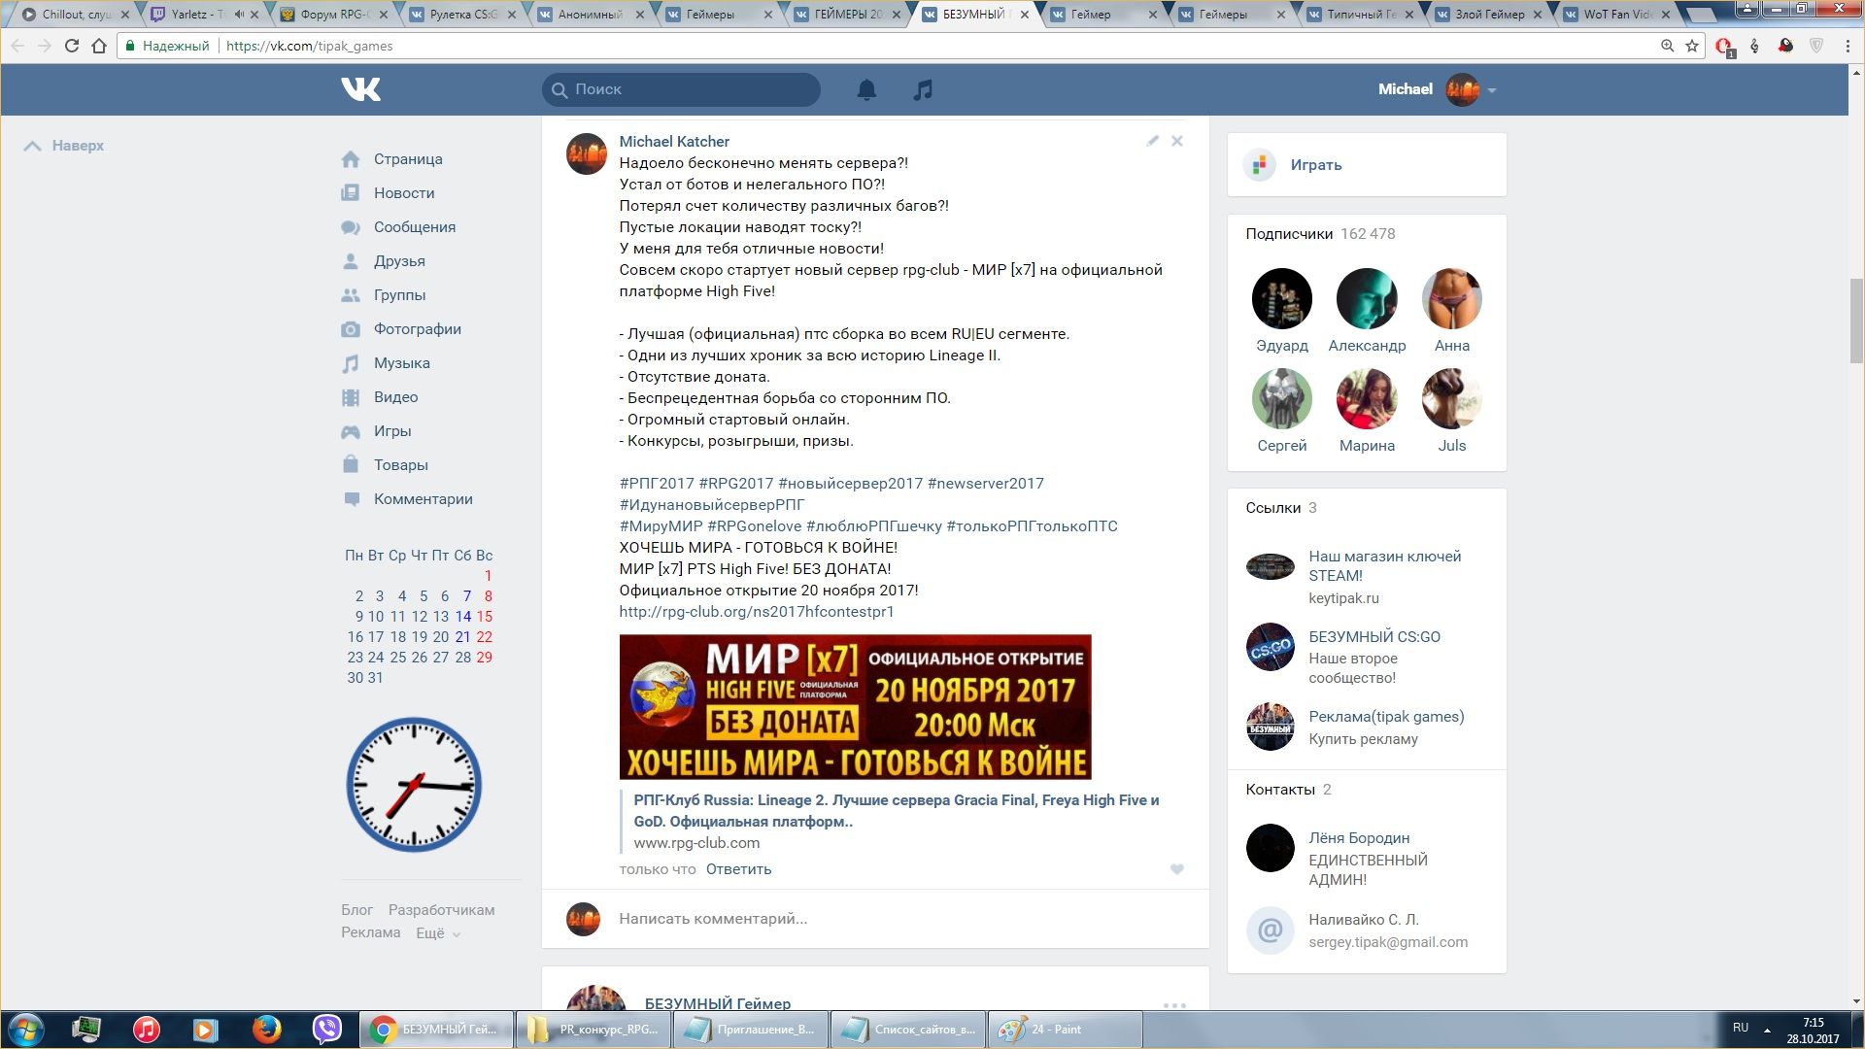The image size is (1865, 1049).
Task: Go to the home page icon
Action: click(98, 46)
